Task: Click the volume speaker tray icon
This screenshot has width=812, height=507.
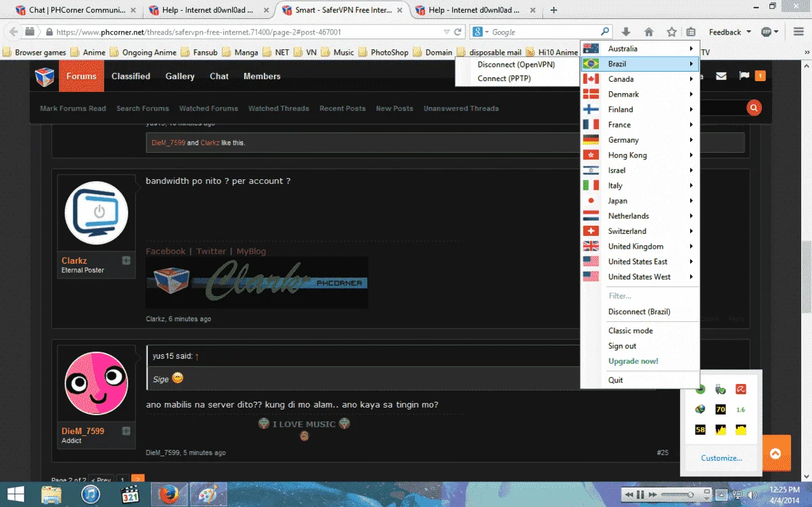Action: [x=753, y=496]
